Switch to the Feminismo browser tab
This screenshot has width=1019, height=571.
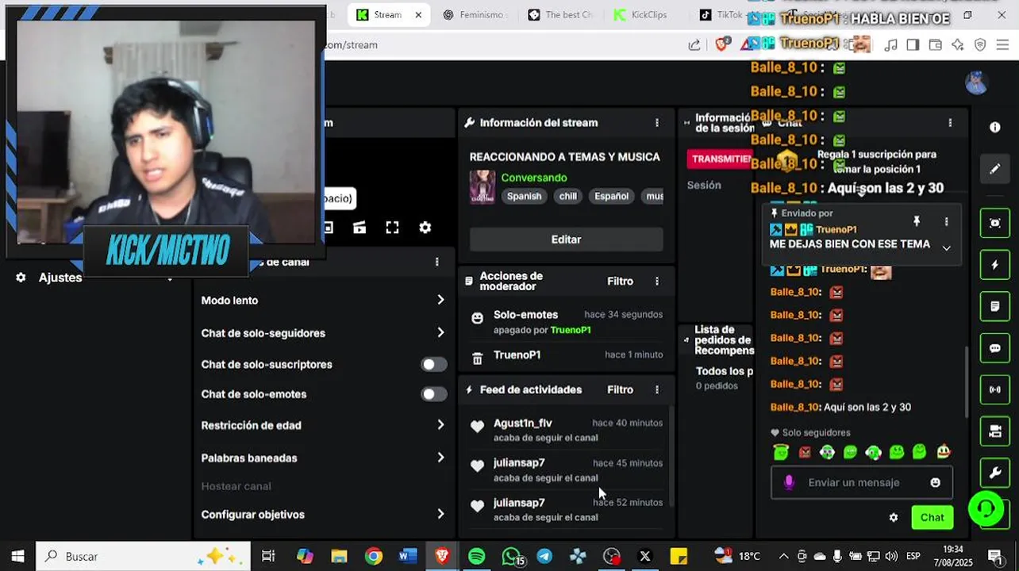(475, 15)
